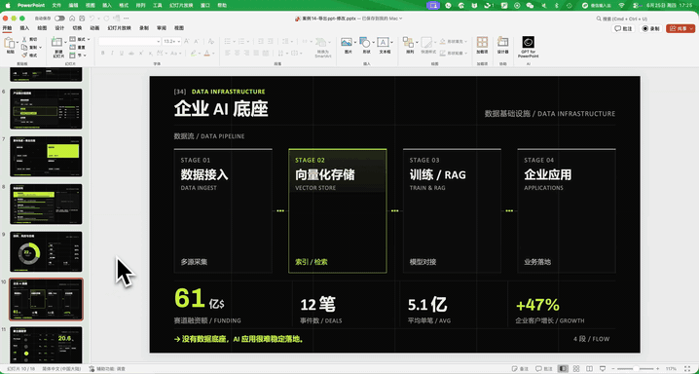The image size is (699, 374).
Task: Toggle Normal view button in status bar
Action: tap(563, 369)
